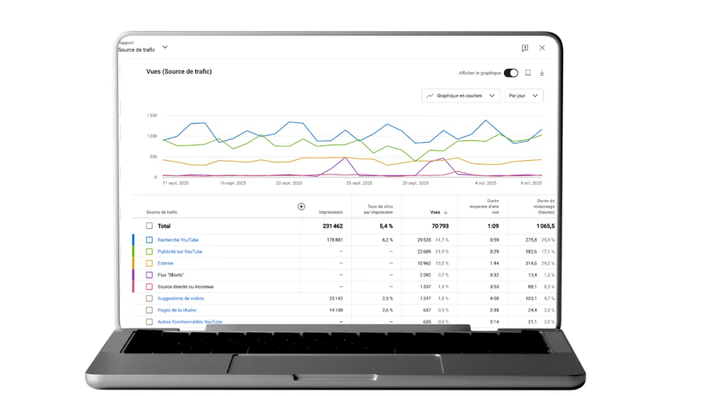Open the 'Pages de la chaîne' link
This screenshot has height=396, width=704.
(177, 310)
